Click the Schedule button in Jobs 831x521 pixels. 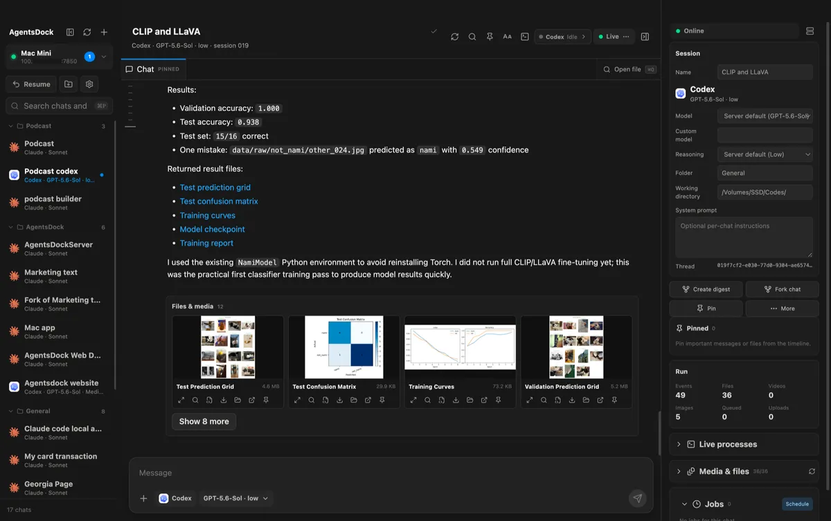pyautogui.click(x=797, y=504)
